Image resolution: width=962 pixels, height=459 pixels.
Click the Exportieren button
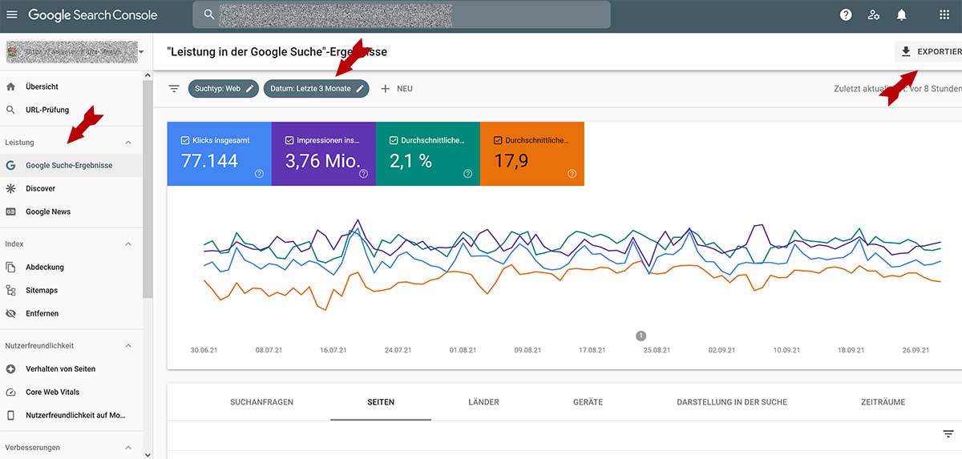point(929,51)
